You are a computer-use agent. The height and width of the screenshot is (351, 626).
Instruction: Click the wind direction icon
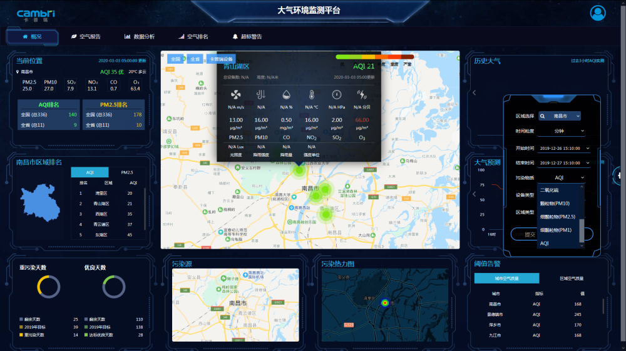(261, 94)
